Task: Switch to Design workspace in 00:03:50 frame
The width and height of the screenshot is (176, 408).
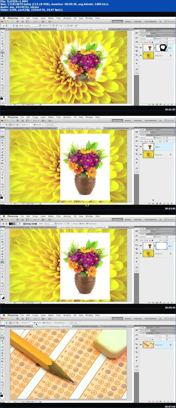Action: point(128,121)
